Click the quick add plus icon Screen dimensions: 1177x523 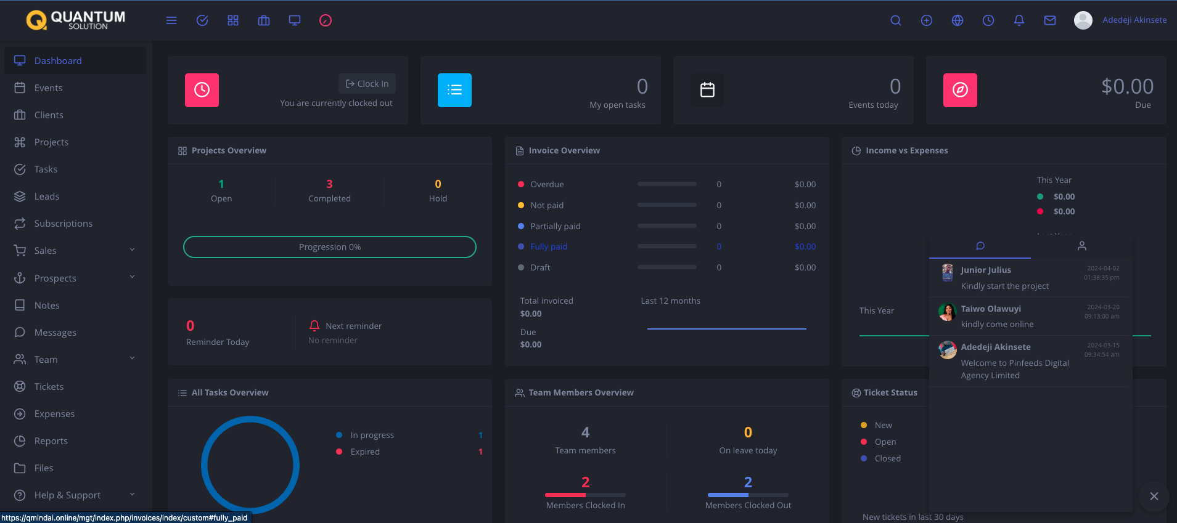927,20
